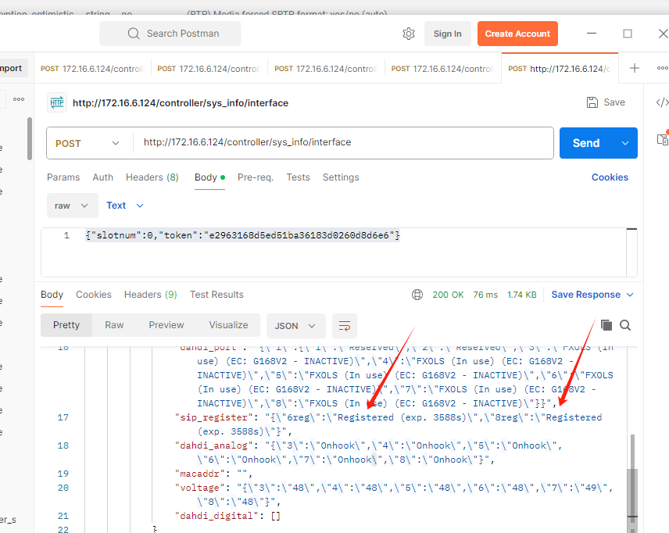This screenshot has height=533, width=669.
Task: Click the request body editor line 1
Action: 242,235
